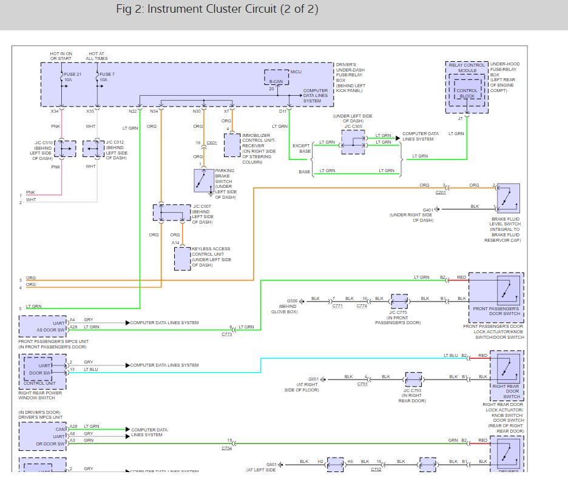This screenshot has height=486, width=568.
Task: Click the D11 terminal label
Action: coord(283,111)
